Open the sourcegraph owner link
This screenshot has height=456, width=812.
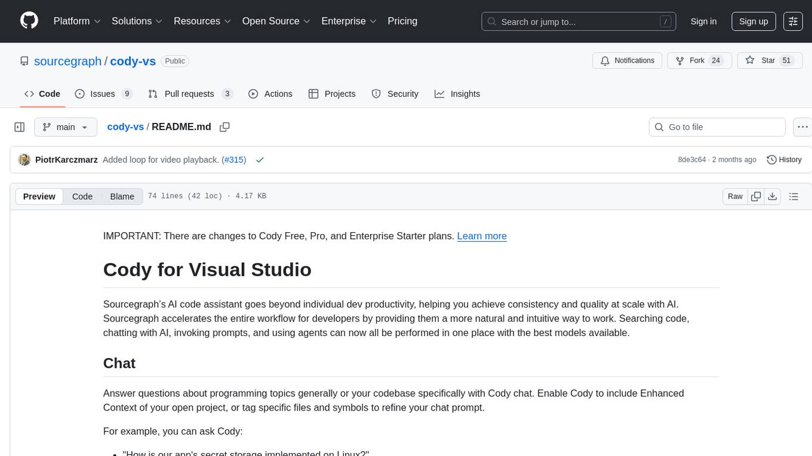click(x=67, y=61)
